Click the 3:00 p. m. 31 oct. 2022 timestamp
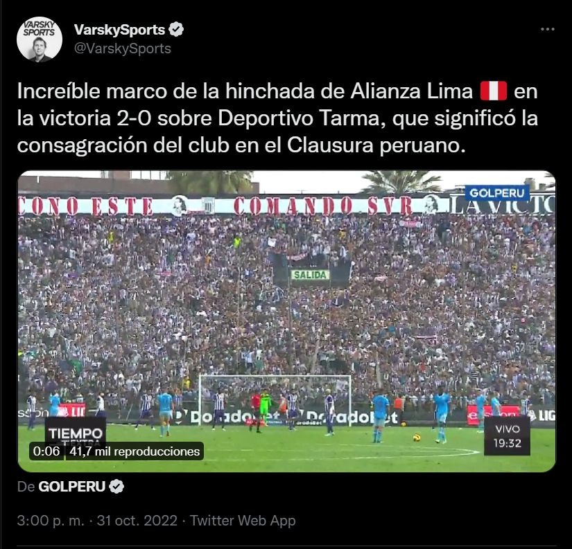 pyautogui.click(x=97, y=520)
